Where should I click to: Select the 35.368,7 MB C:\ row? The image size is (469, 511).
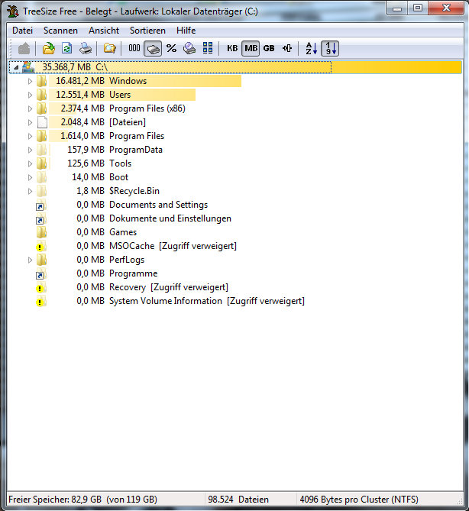tap(235, 67)
